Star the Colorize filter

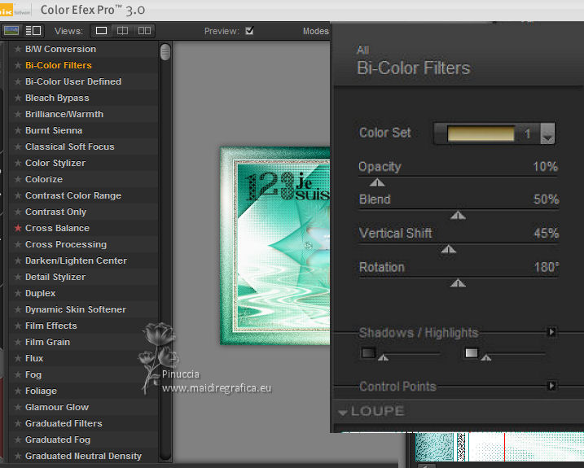tap(17, 179)
